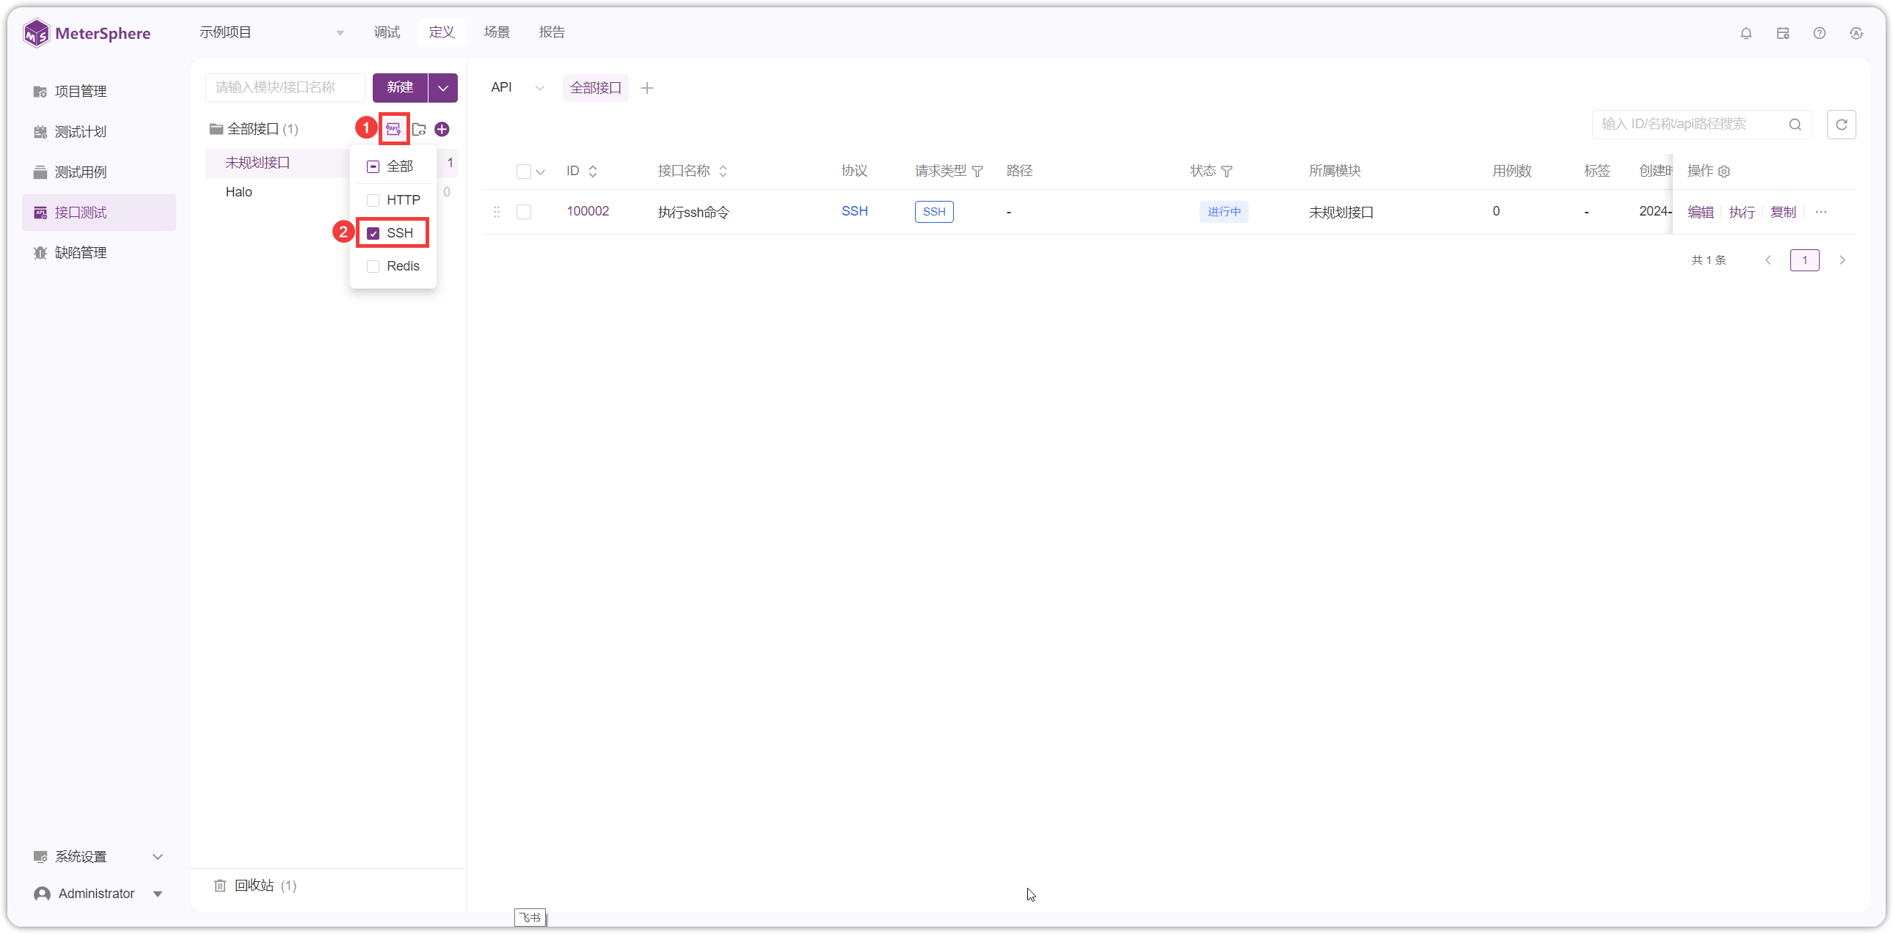Viewport: 1893px width, 934px height.
Task: Go to the next page arrow
Action: (1842, 260)
